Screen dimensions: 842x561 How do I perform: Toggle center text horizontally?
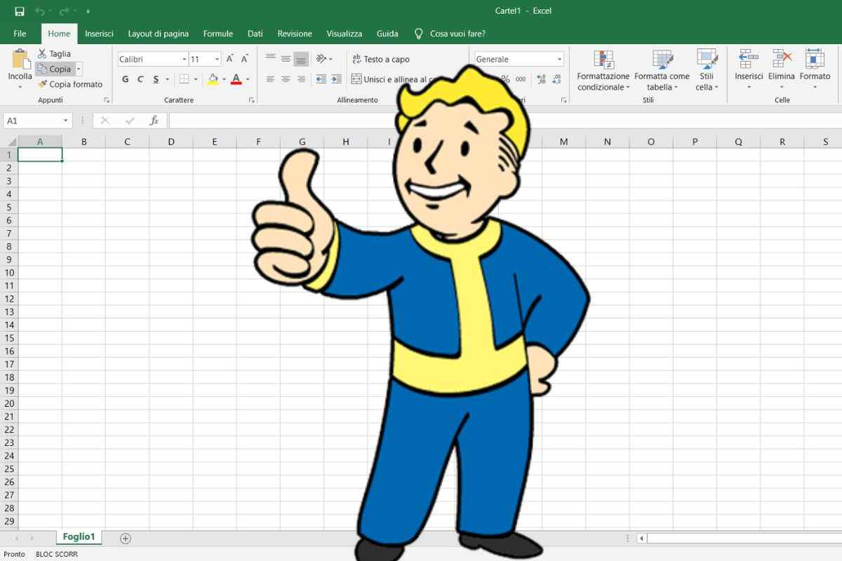click(286, 79)
